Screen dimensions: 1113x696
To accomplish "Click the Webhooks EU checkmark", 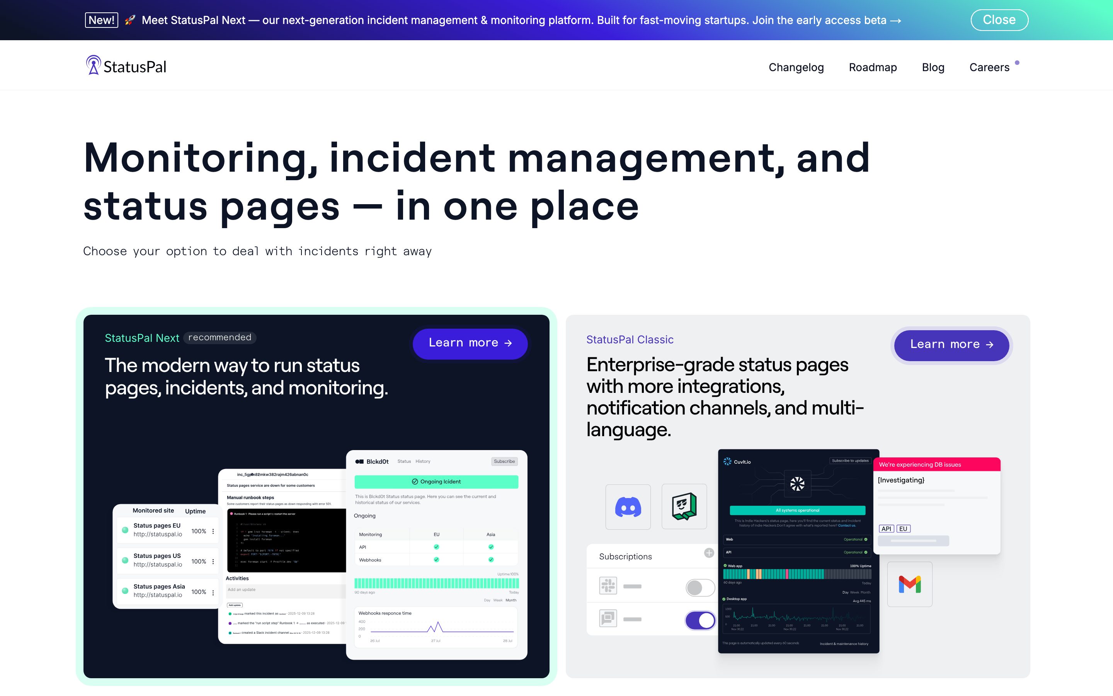I will (436, 560).
